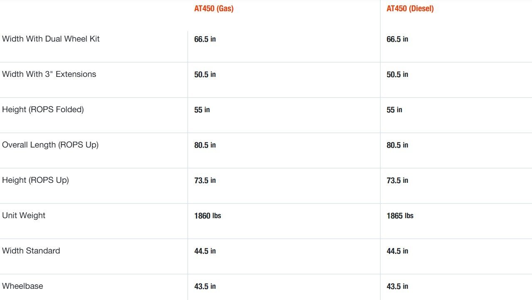Click the Width With 3" Extensions label

[x=49, y=74]
